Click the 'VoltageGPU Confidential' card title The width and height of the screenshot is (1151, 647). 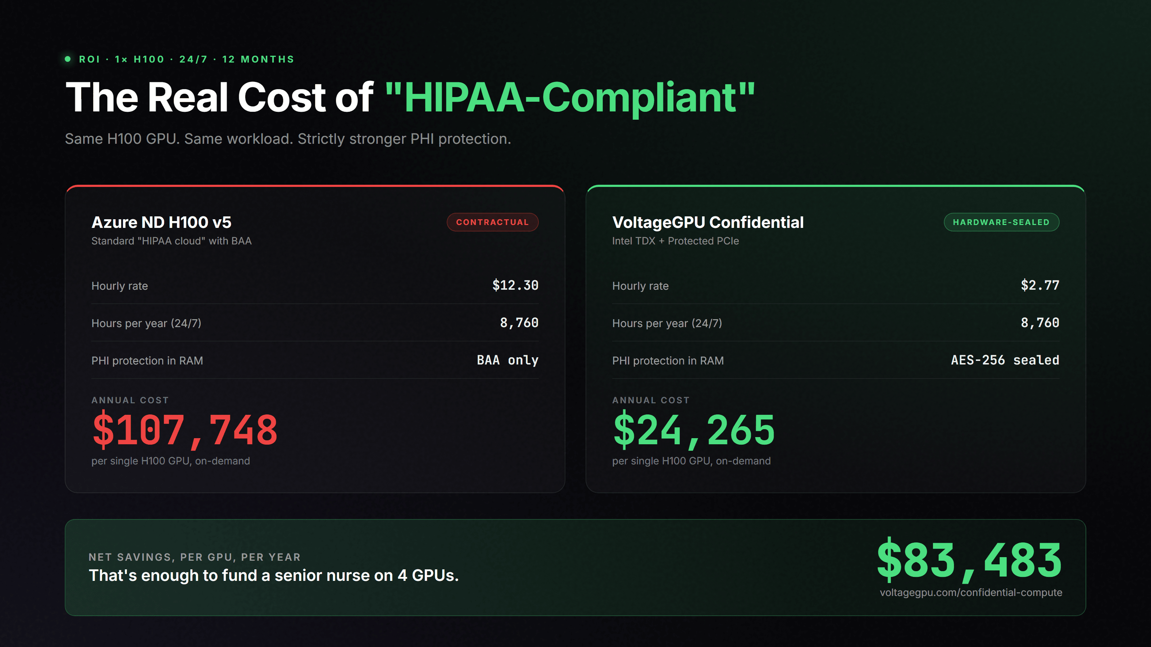click(708, 222)
